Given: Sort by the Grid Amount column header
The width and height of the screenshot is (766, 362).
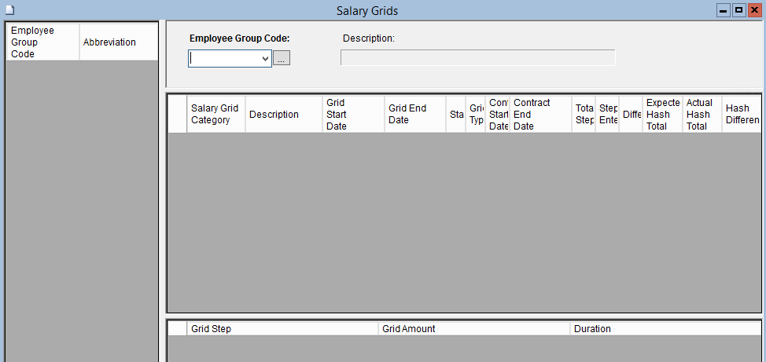Looking at the screenshot, I should pyautogui.click(x=473, y=329).
